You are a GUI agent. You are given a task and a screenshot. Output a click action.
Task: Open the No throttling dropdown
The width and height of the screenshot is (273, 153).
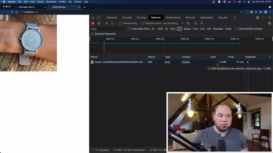(173, 23)
